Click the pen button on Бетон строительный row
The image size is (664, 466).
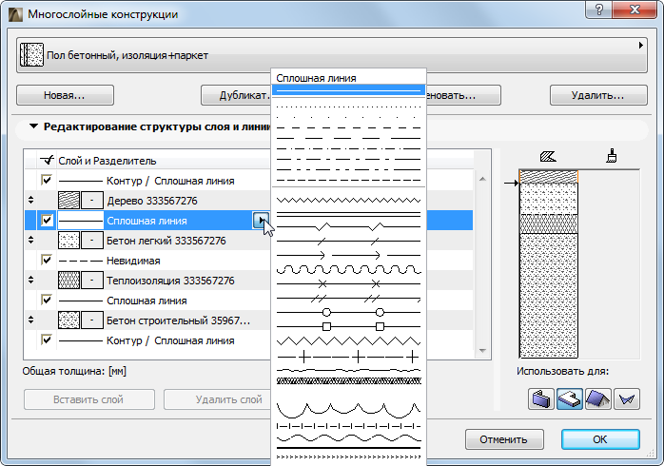[92, 320]
